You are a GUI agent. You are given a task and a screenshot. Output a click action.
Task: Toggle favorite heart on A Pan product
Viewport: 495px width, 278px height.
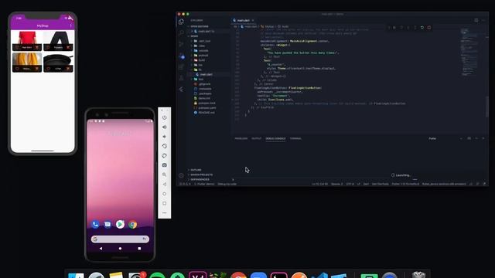point(48,69)
